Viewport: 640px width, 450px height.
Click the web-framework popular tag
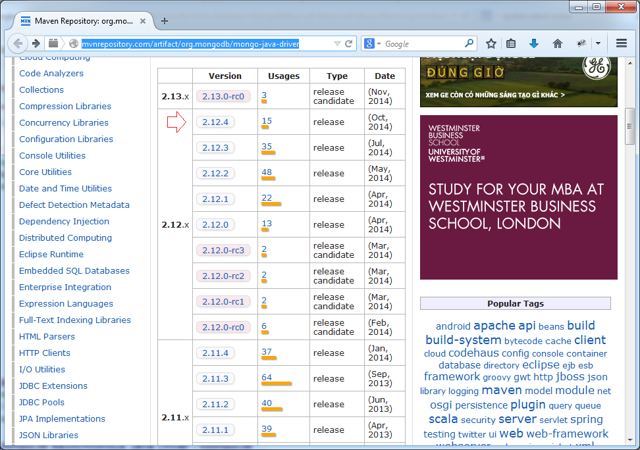[x=568, y=434]
